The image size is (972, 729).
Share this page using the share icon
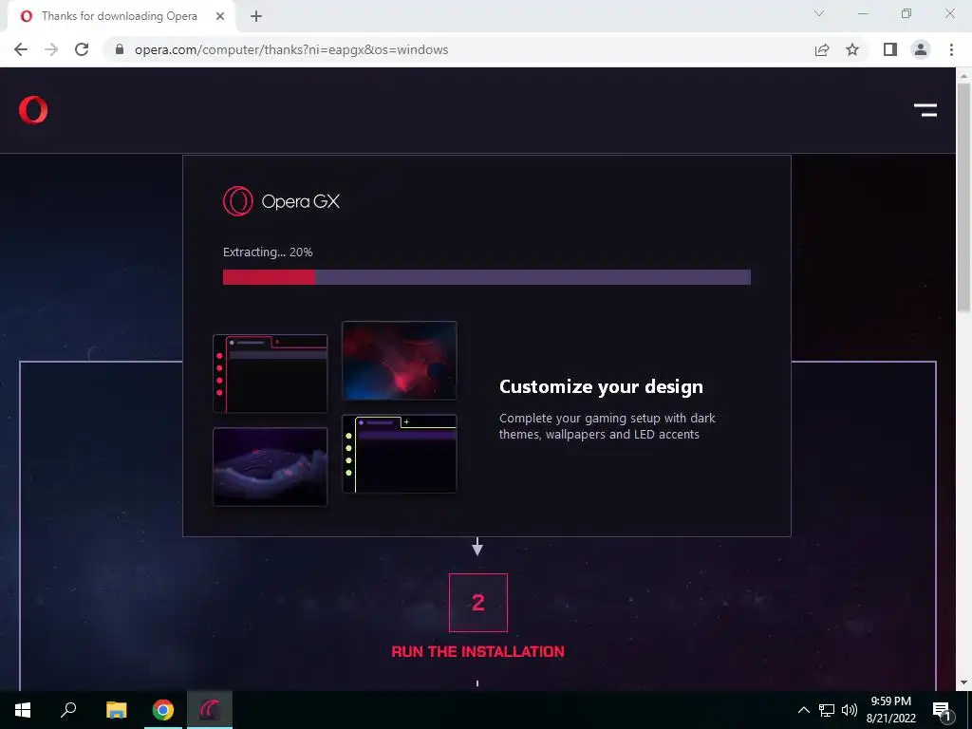(822, 49)
